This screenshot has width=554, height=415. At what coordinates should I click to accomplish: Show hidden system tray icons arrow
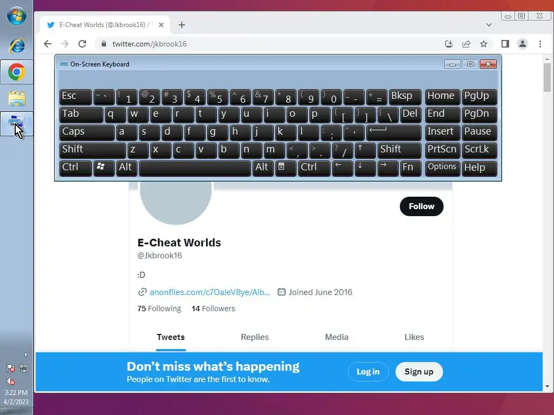[25, 354]
